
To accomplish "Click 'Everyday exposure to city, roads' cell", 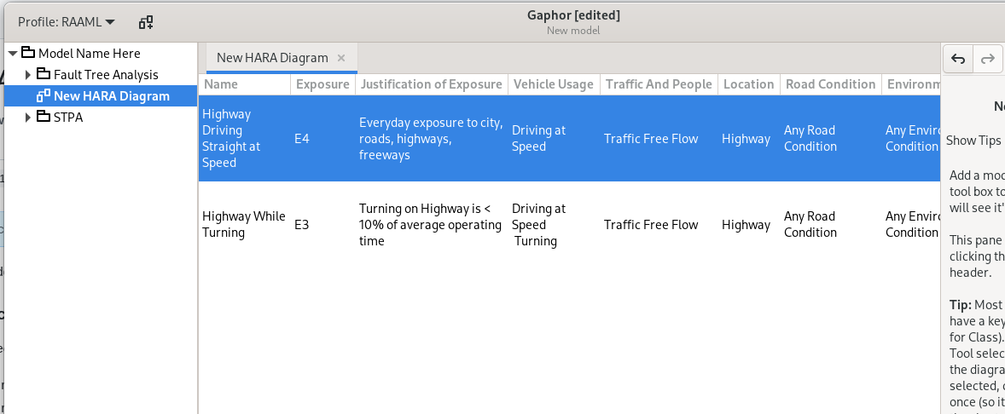I will pyautogui.click(x=432, y=138).
